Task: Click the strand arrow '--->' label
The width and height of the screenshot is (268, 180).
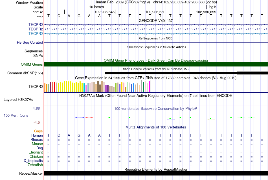Action: [40, 16]
